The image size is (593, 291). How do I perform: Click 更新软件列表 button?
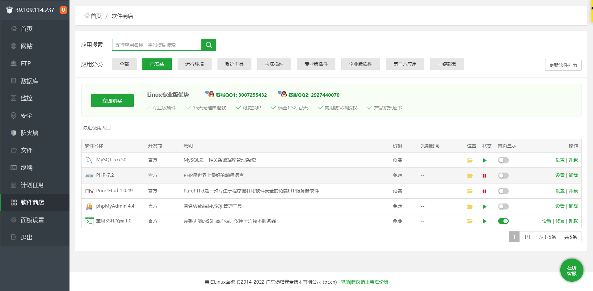tap(563, 65)
